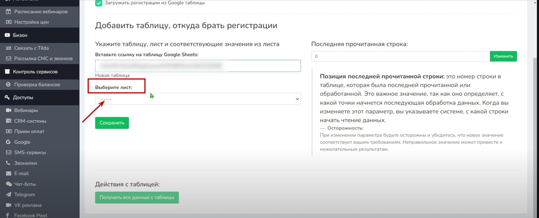Click the Google Sheets link input field
This screenshot has width=539, height=218.
(x=198, y=66)
